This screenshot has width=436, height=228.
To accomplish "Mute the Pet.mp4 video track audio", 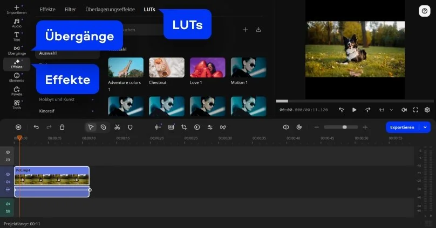I will tap(8, 182).
